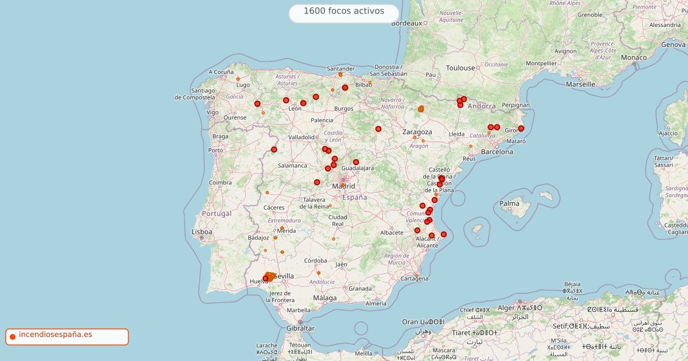This screenshot has height=361, width=688.
Task: Click the Catalunya region label
Action: click(483, 136)
